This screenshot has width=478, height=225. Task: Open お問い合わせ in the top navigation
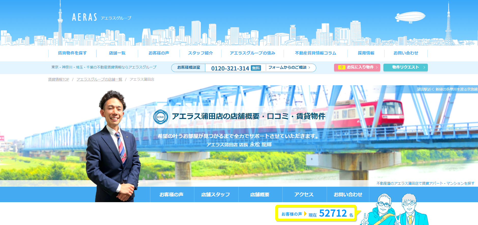click(x=406, y=53)
